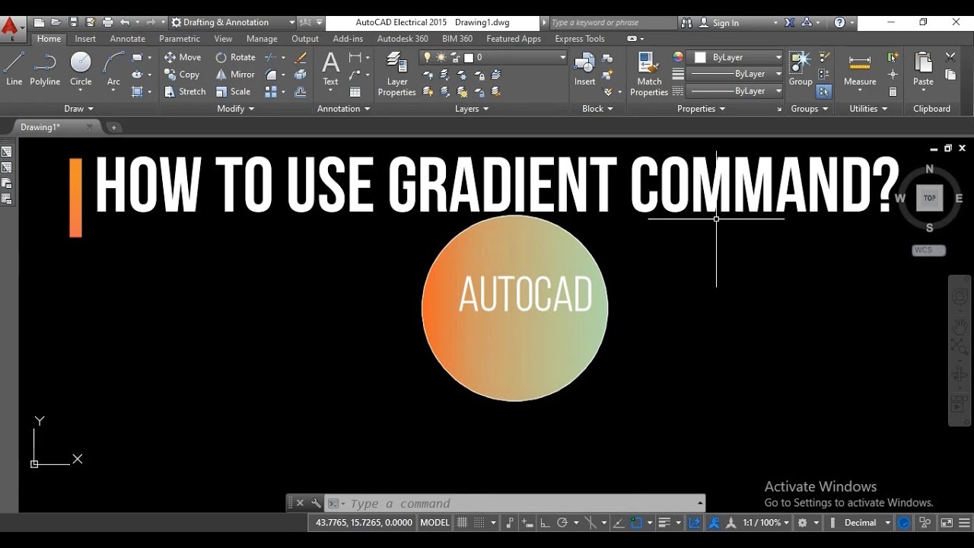The width and height of the screenshot is (974, 548).
Task: Click the Plot printer icon in quick access toolbar
Action: (107, 22)
